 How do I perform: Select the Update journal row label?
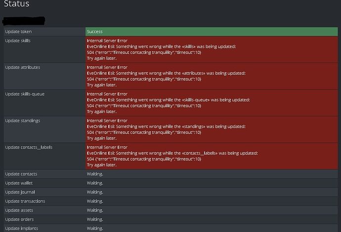[20, 192]
